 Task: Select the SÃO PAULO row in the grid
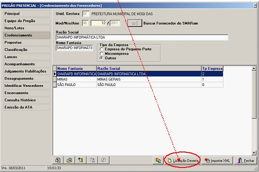click(x=138, y=85)
